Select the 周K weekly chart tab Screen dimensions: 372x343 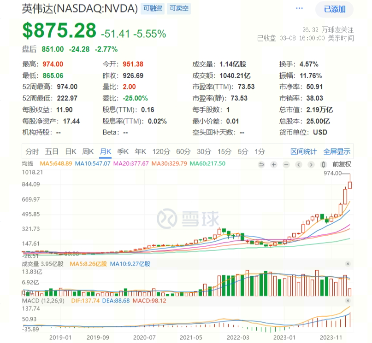(88, 151)
